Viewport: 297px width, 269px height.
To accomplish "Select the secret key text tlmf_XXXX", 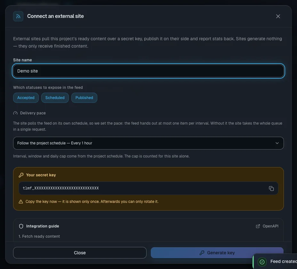I will 60,188.
